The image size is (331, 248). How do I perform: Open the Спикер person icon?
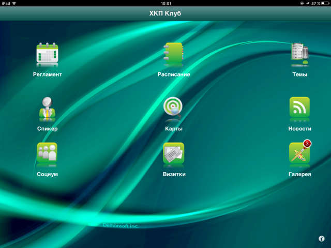(x=47, y=107)
